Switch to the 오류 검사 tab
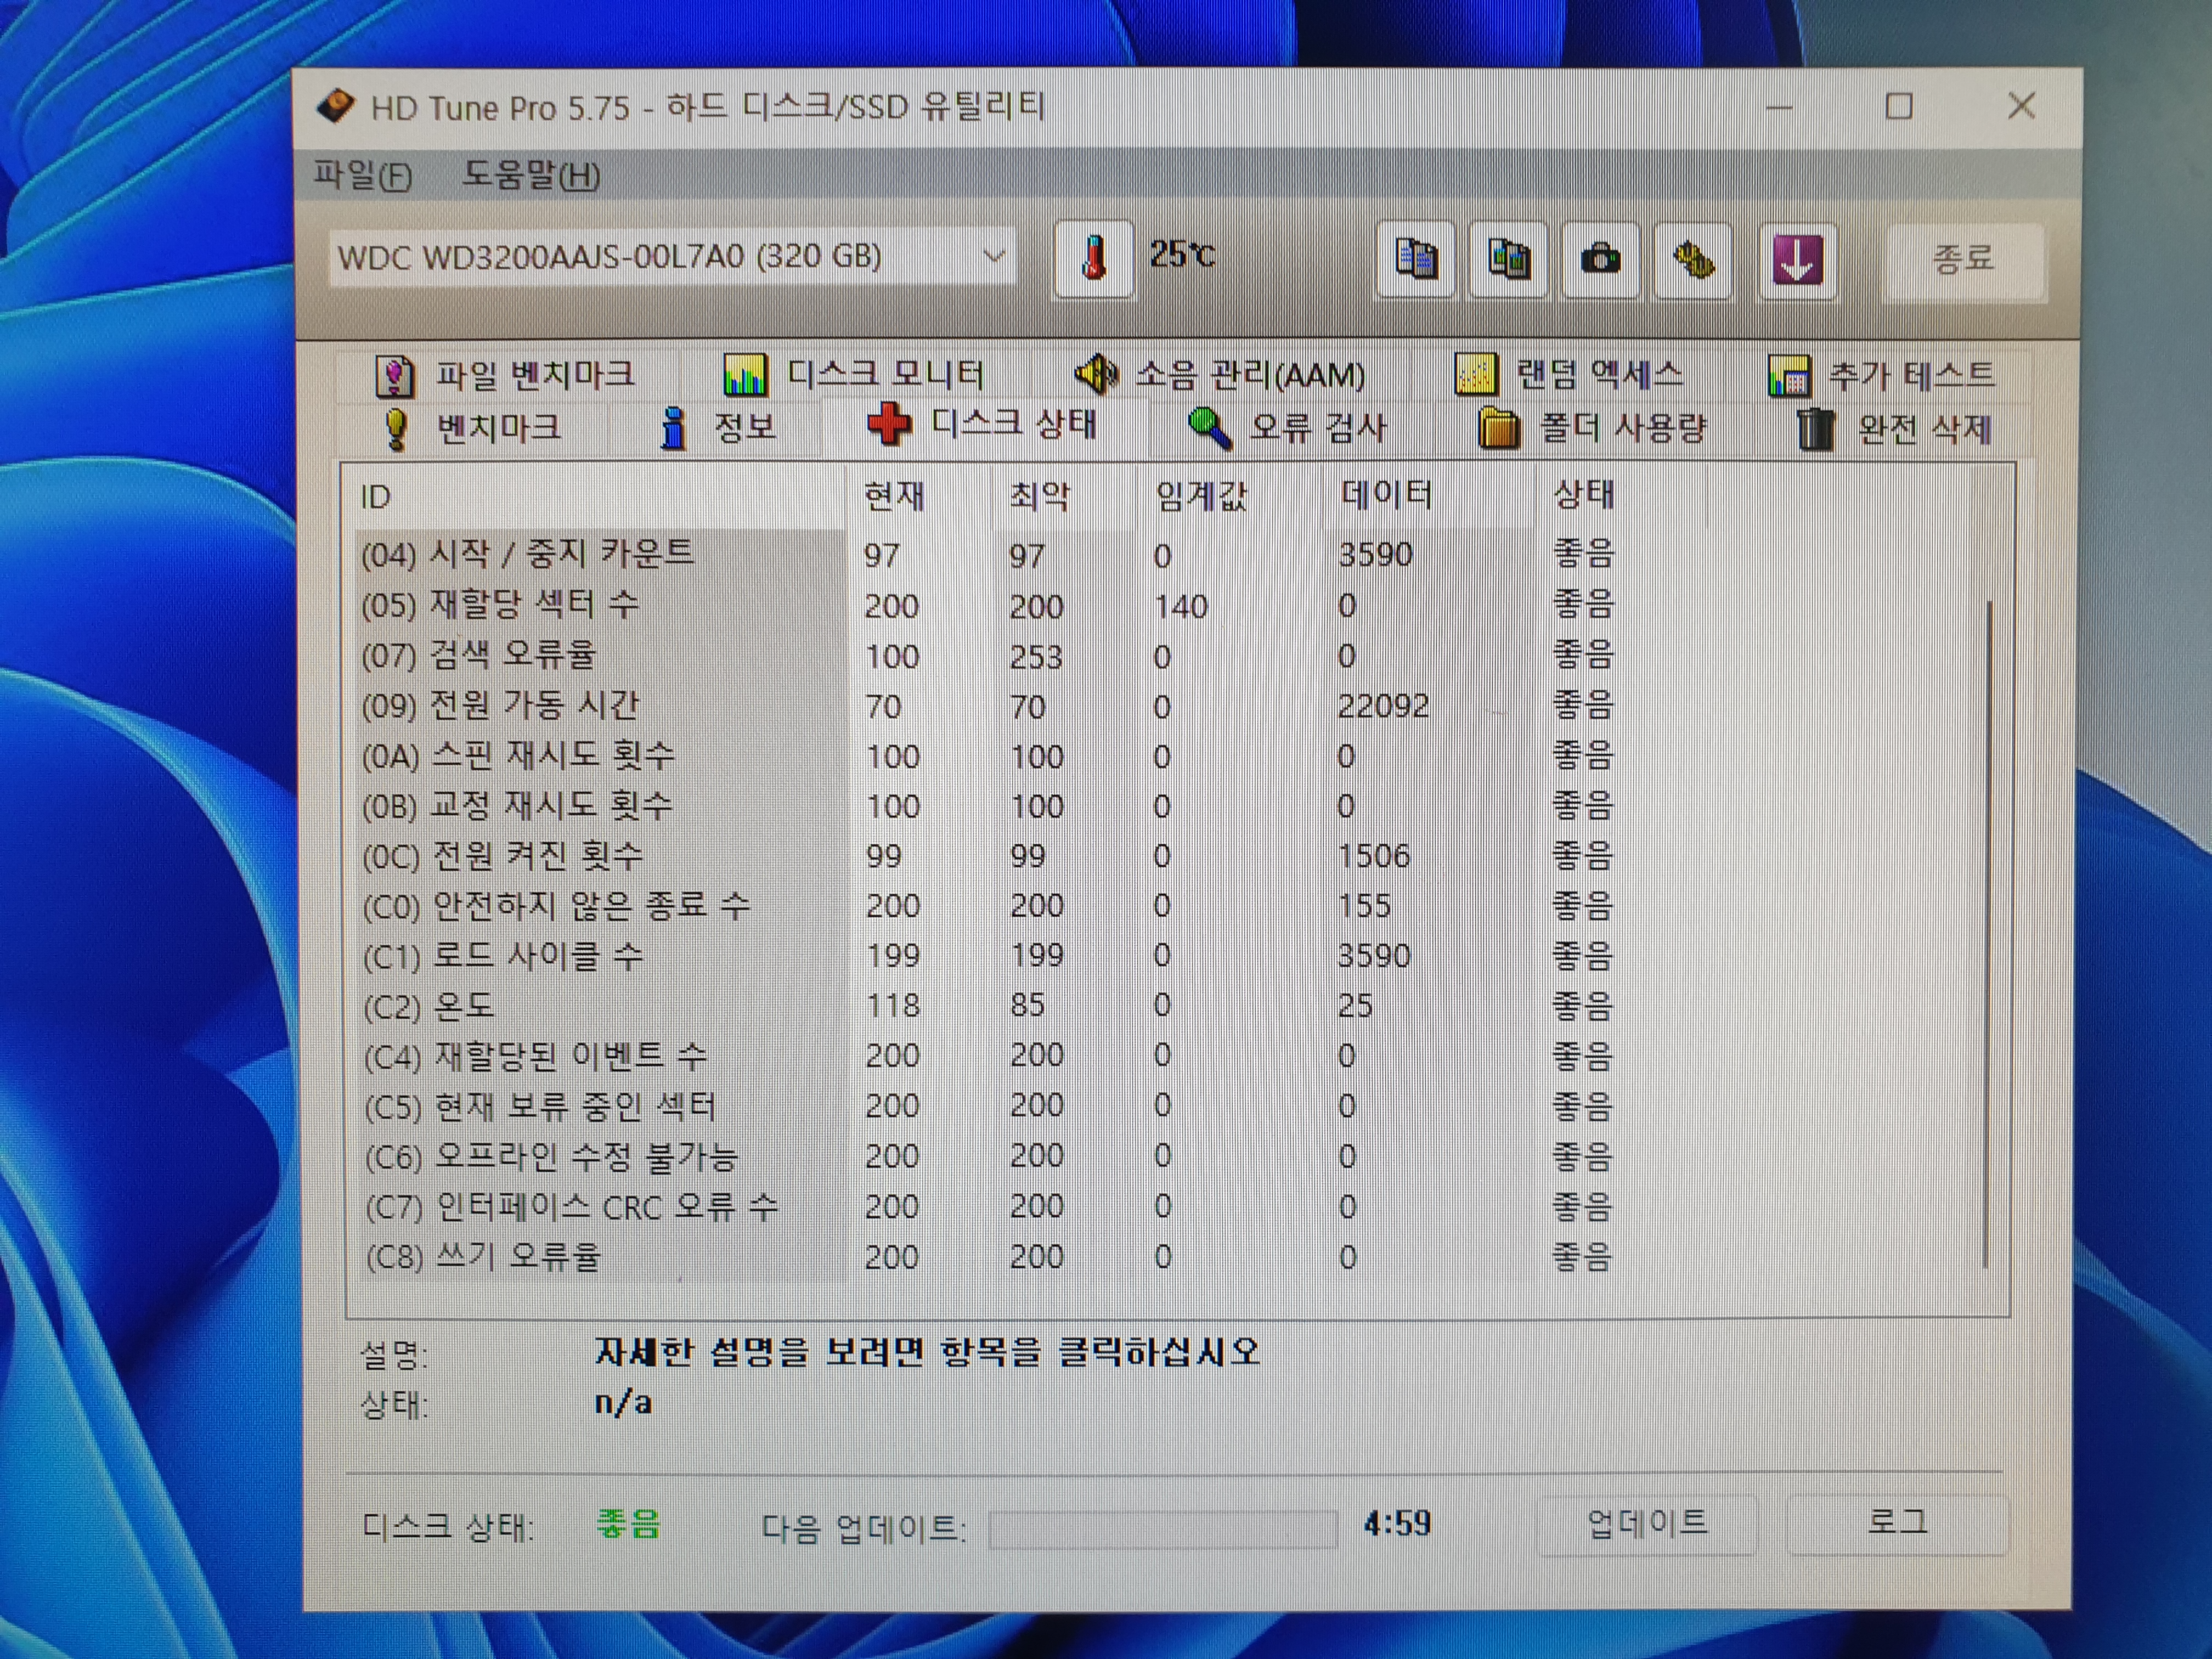This screenshot has width=2212, height=1659. [1288, 428]
